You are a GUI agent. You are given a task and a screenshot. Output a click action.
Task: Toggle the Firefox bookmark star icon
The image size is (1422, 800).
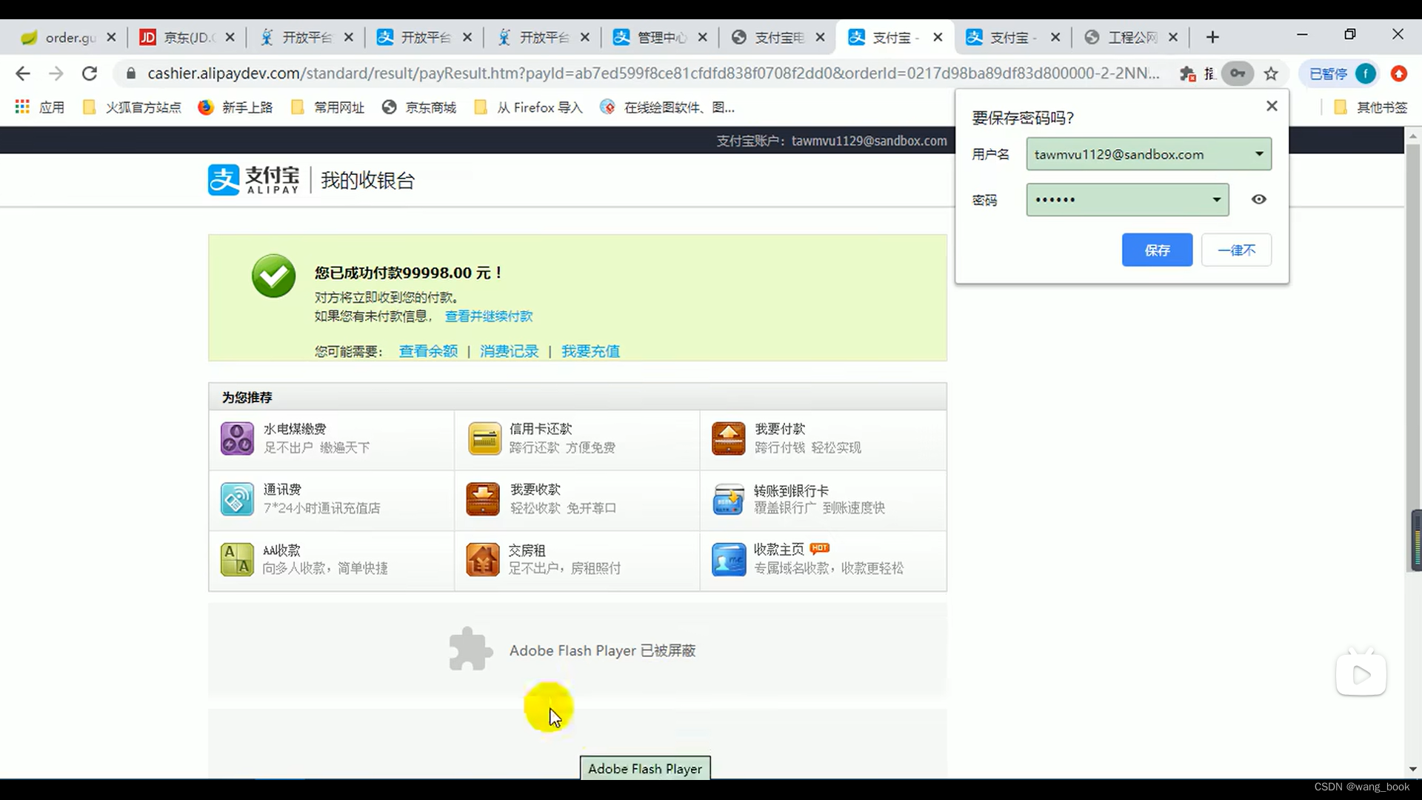coord(1271,73)
